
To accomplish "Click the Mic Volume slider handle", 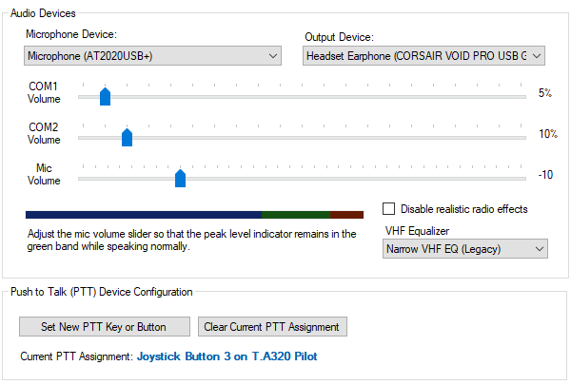I will point(180,178).
